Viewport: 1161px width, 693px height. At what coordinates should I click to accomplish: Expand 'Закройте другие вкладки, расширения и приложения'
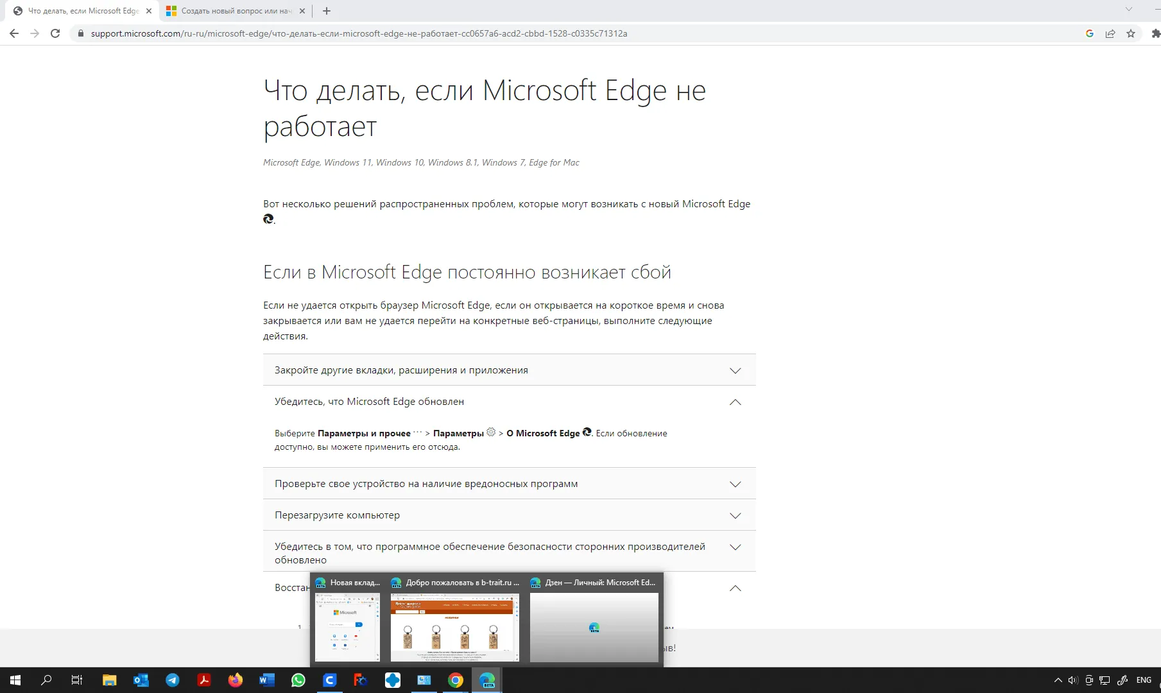click(509, 370)
